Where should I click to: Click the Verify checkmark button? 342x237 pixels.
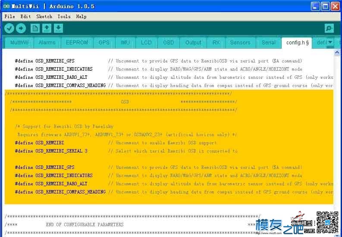9,28
